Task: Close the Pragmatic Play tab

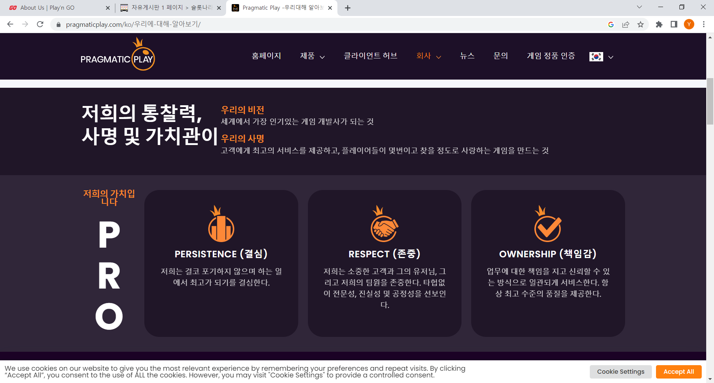Action: (x=330, y=8)
